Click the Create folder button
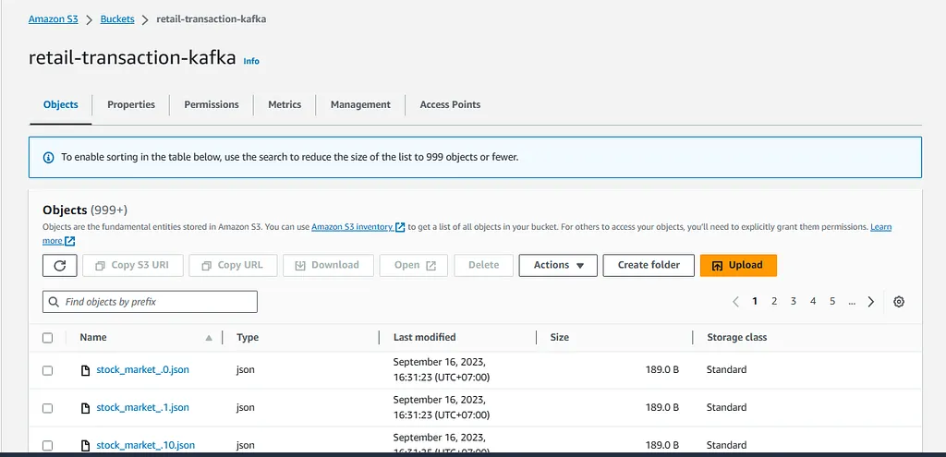This screenshot has width=946, height=457. (649, 265)
